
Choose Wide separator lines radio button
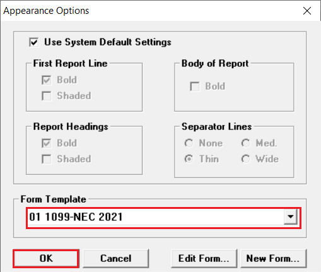(245, 159)
